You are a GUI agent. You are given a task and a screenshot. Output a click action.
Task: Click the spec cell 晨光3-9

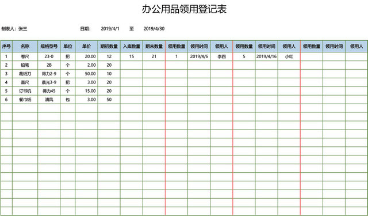click(49, 82)
